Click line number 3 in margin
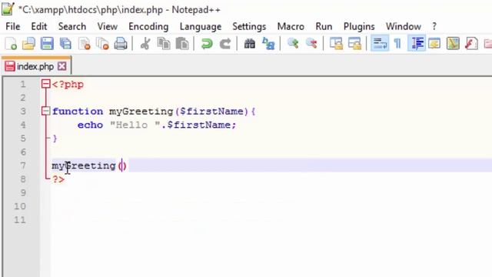 point(23,111)
